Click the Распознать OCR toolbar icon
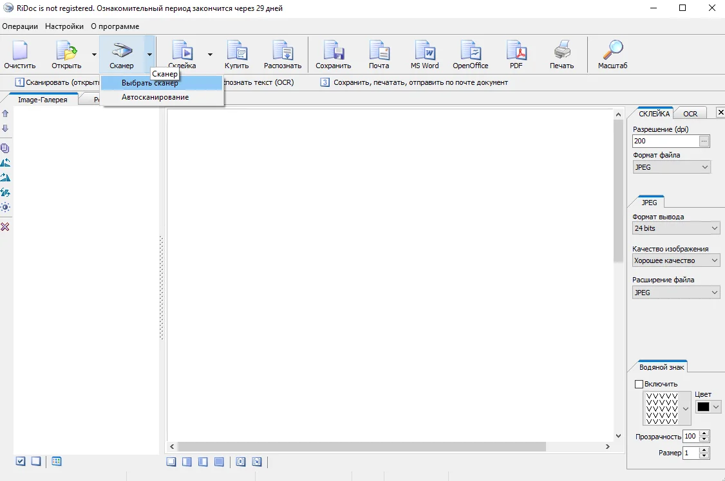725x481 pixels. (x=282, y=53)
